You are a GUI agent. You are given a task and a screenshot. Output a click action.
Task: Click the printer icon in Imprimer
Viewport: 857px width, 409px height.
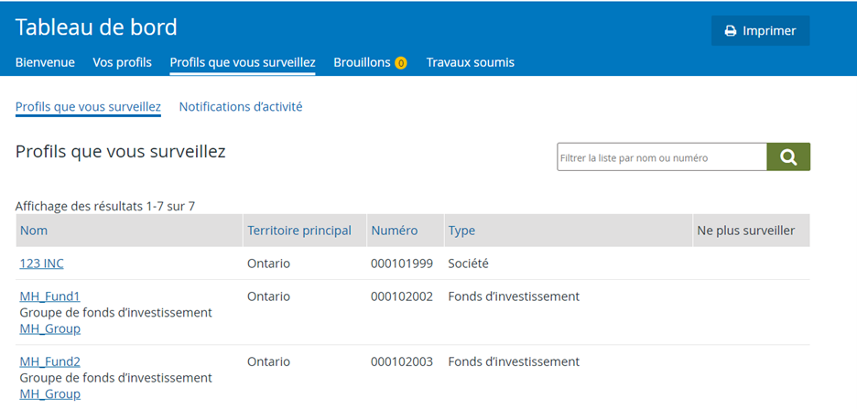731,31
